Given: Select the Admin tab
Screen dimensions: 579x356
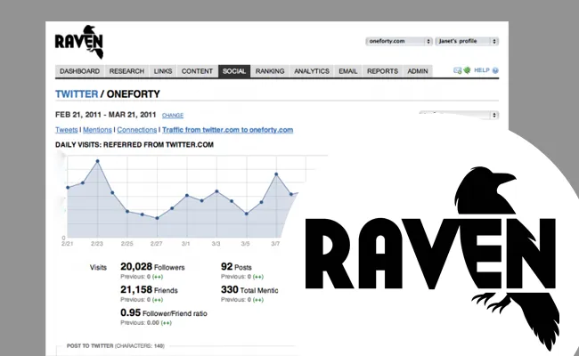Looking at the screenshot, I should [x=418, y=71].
